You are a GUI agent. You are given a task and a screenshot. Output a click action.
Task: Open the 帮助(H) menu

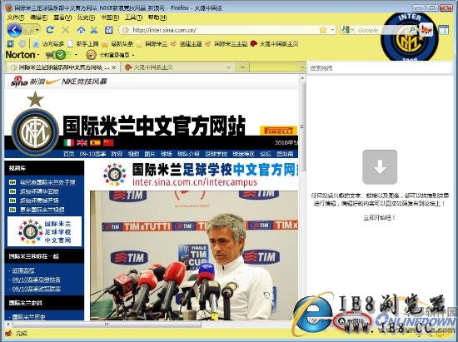click(157, 17)
